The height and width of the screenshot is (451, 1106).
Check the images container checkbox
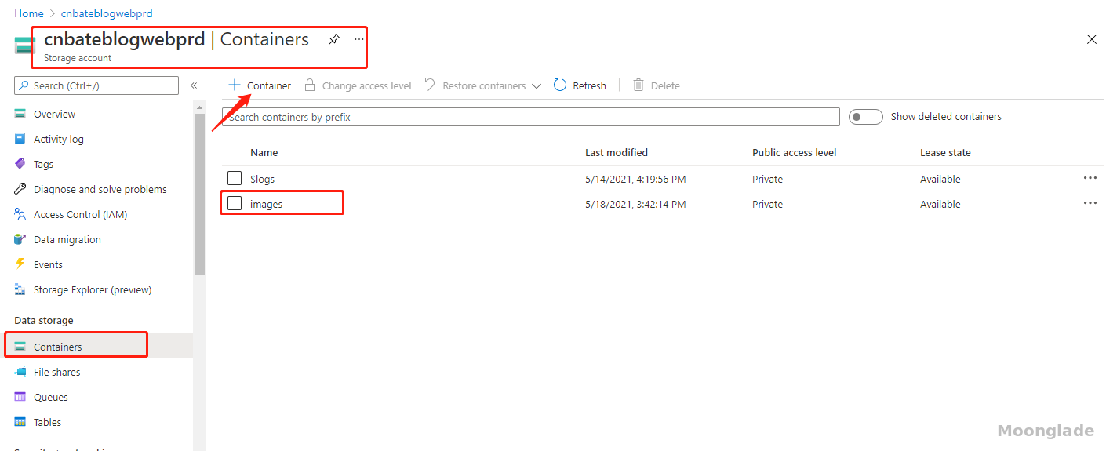(235, 203)
